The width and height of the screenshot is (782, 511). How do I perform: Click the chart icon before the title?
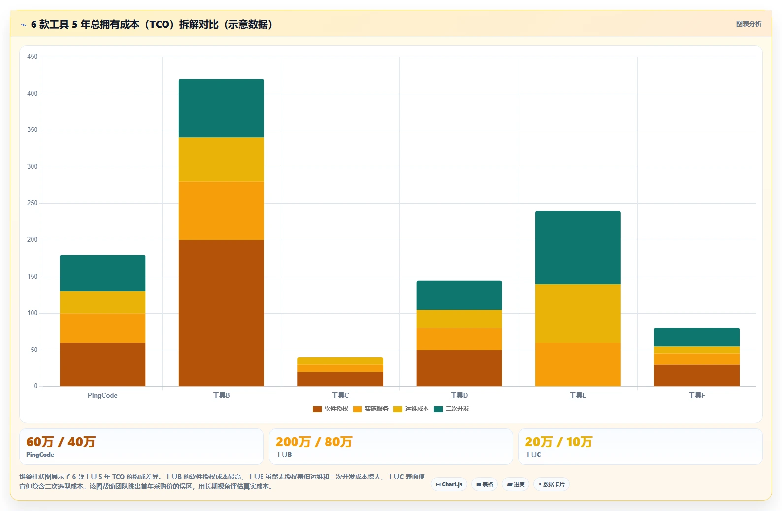click(23, 25)
